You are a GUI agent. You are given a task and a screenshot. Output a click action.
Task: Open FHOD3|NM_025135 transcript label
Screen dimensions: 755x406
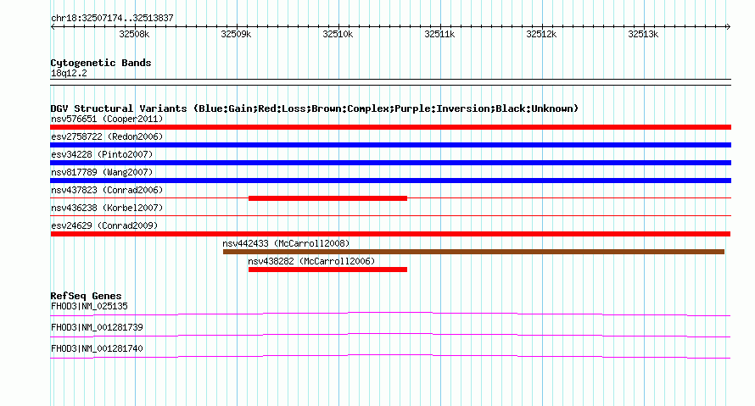click(89, 307)
